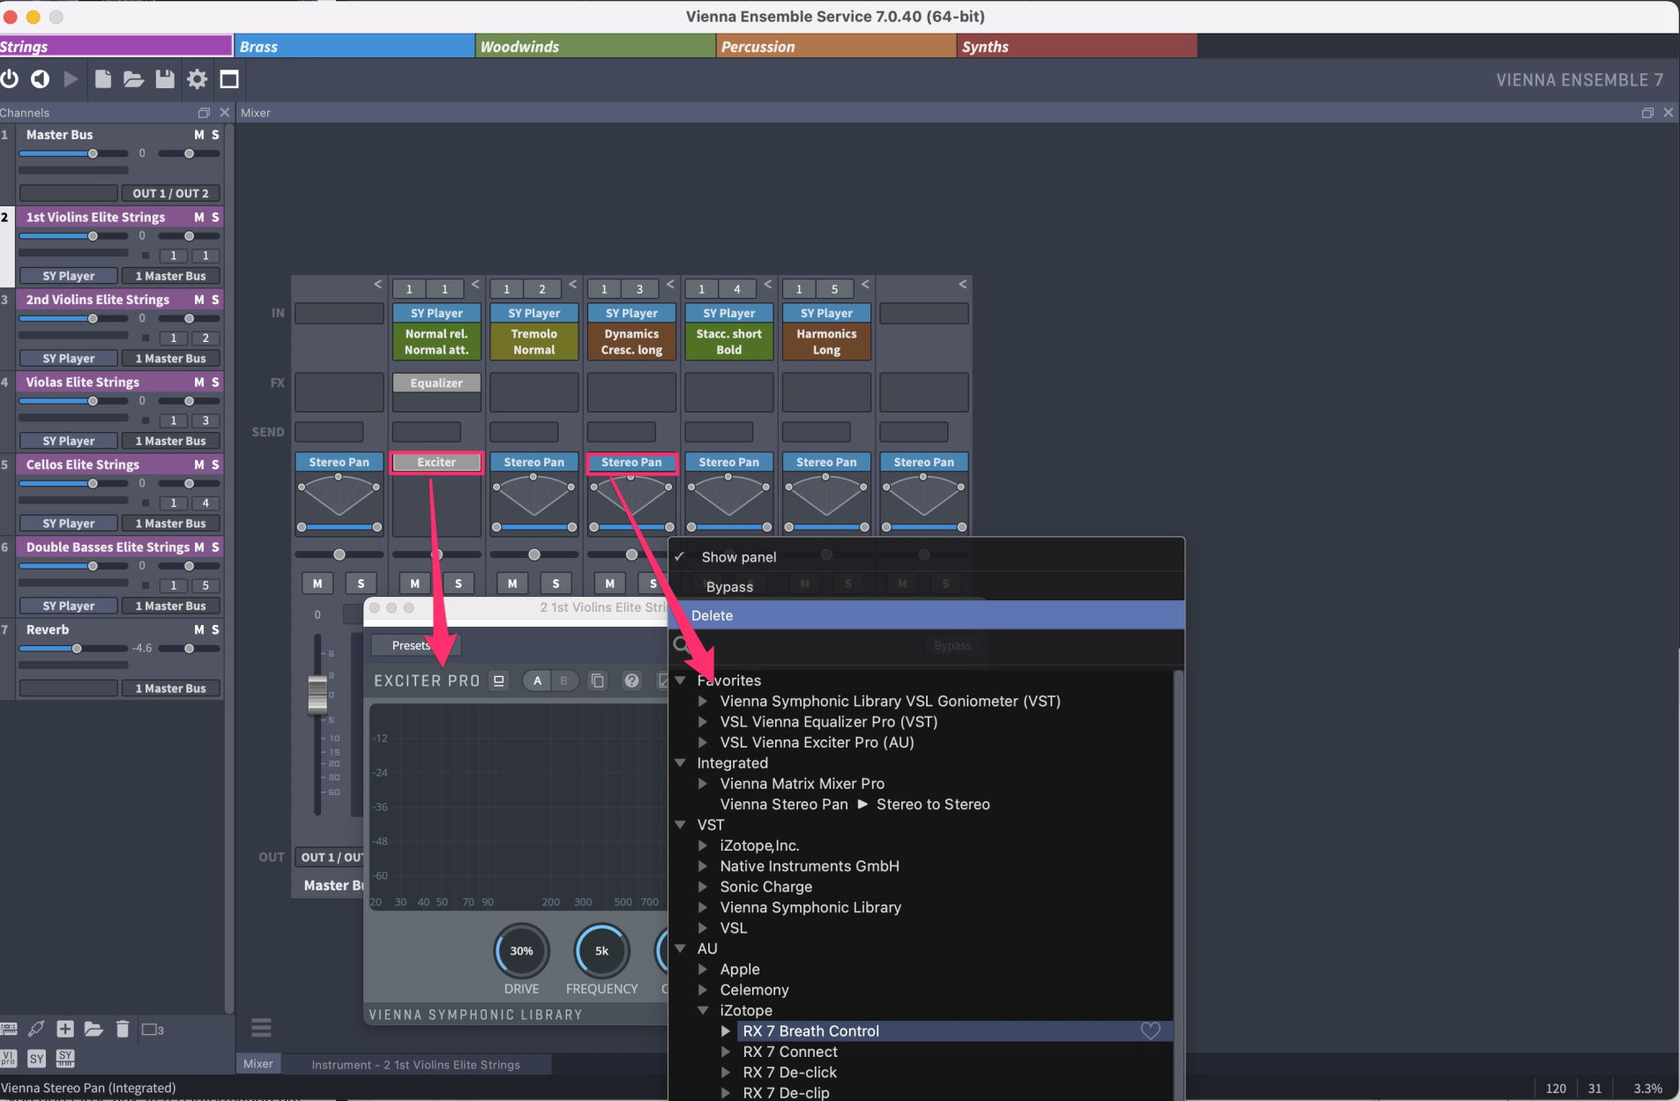Screen dimensions: 1680x1101
Task: Collapse the VST group in the plugin menu
Action: 680,825
